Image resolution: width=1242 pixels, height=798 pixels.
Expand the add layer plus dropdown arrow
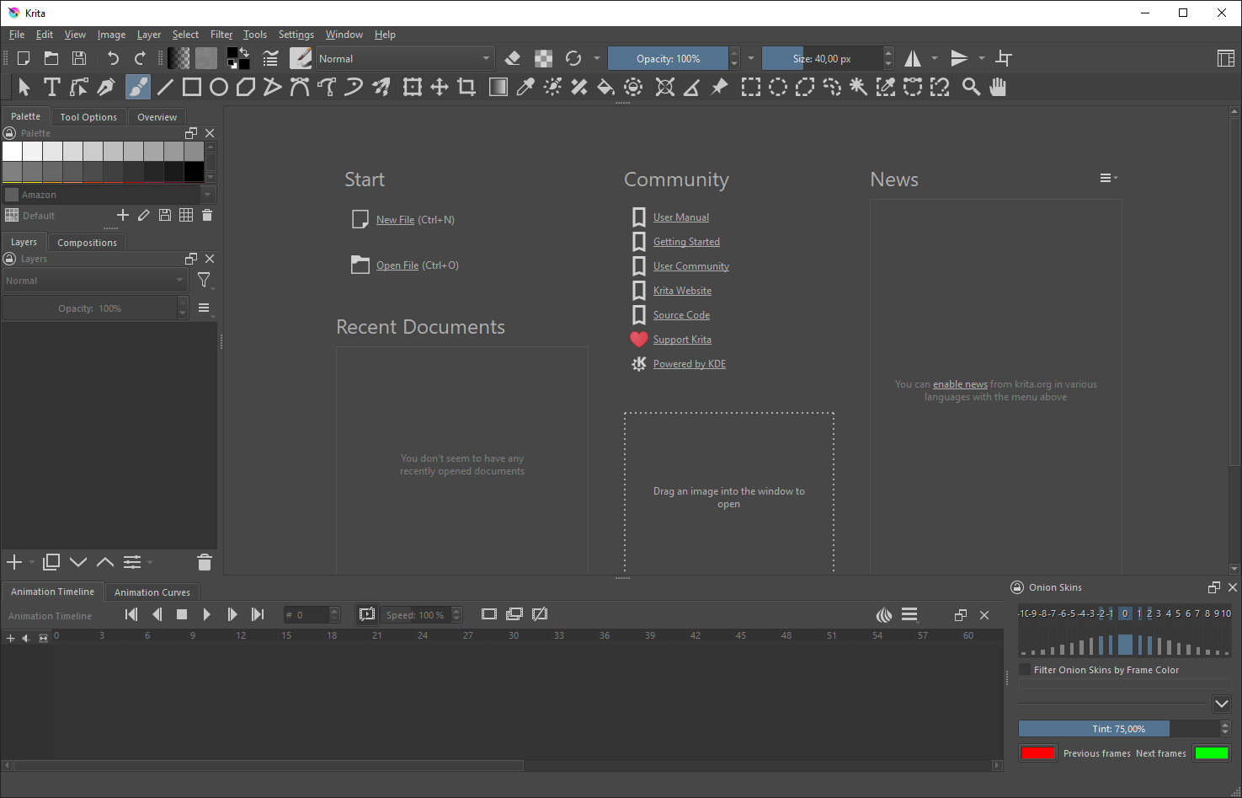coord(32,562)
